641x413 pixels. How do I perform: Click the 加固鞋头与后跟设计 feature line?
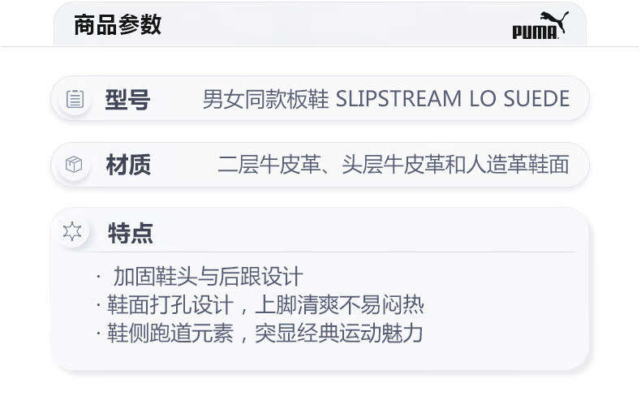[208, 277]
